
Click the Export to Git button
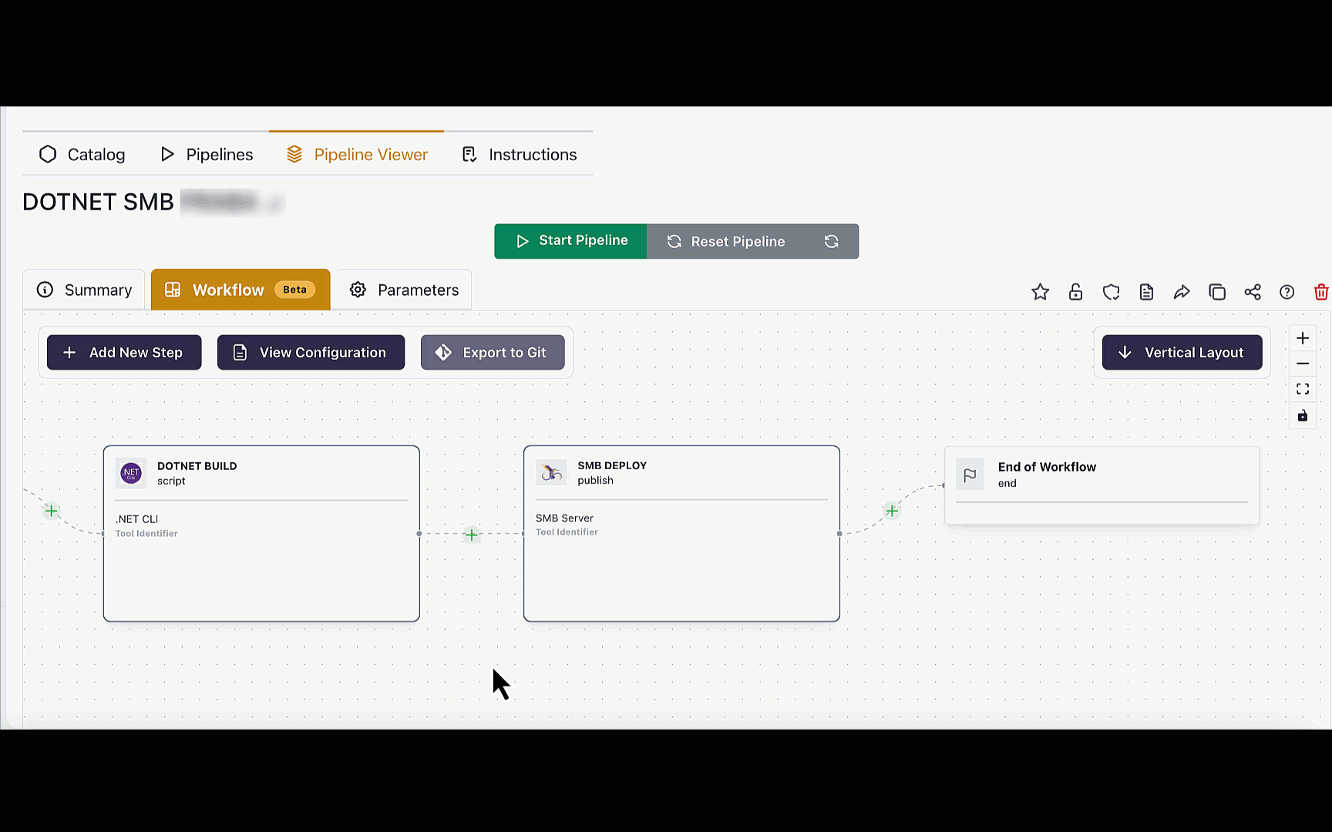492,352
